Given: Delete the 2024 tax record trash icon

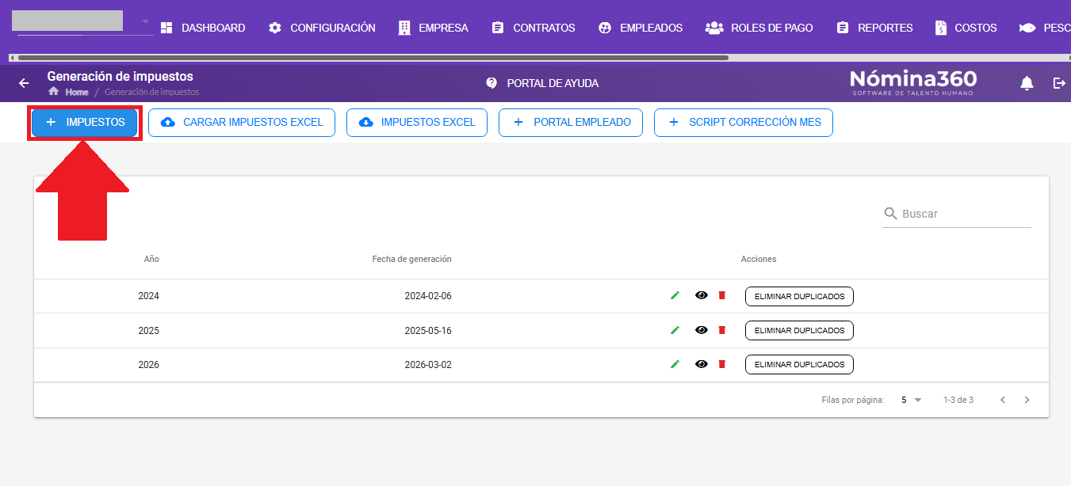Looking at the screenshot, I should click(x=721, y=296).
